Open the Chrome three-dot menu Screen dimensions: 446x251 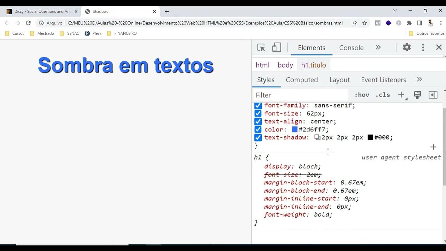[441, 23]
